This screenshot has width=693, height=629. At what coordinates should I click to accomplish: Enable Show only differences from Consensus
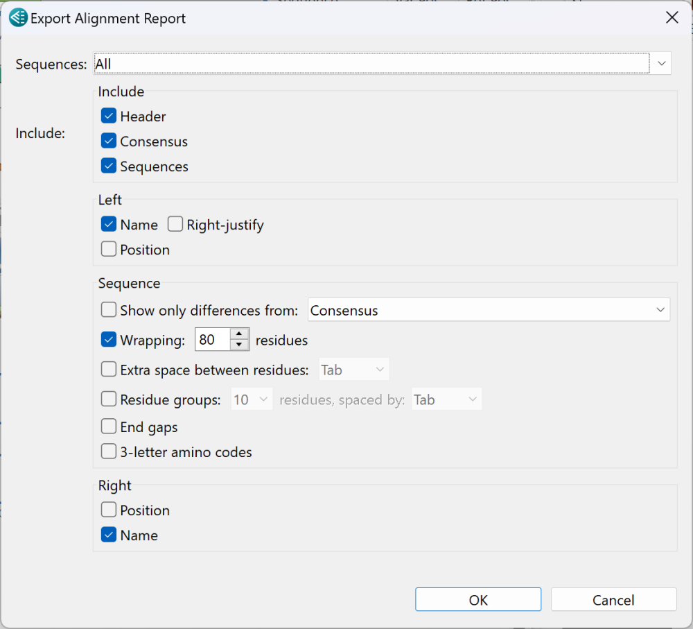108,309
